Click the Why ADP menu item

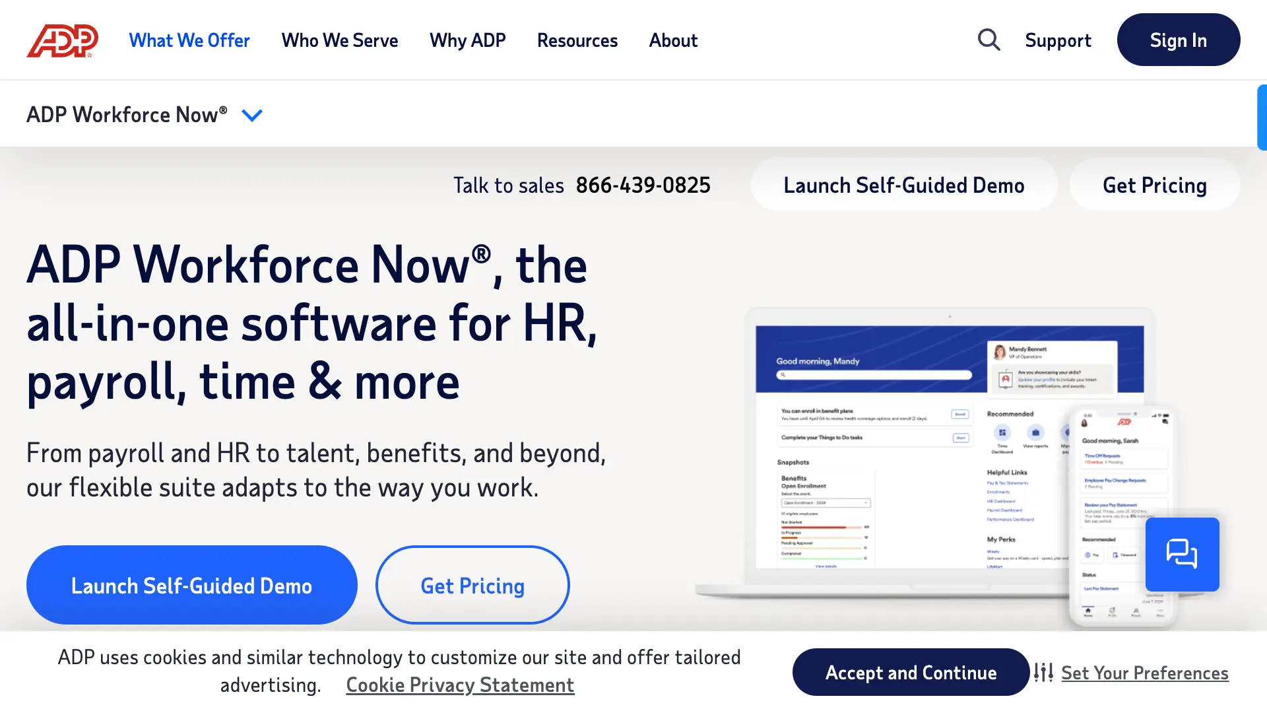[x=467, y=39]
